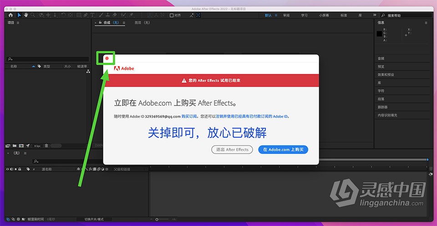Open the project flowchart view icon
The image size is (437, 226).
click(88, 72)
